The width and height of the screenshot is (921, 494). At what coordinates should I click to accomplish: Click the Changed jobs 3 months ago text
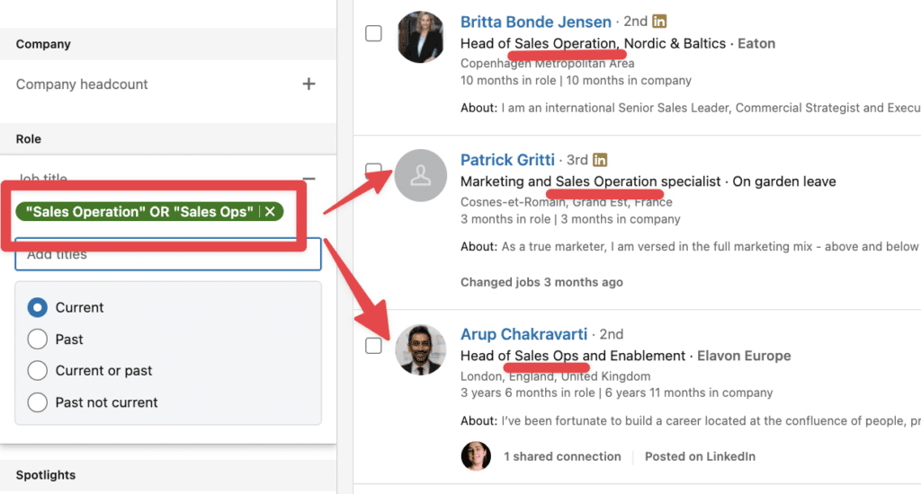coord(541,282)
